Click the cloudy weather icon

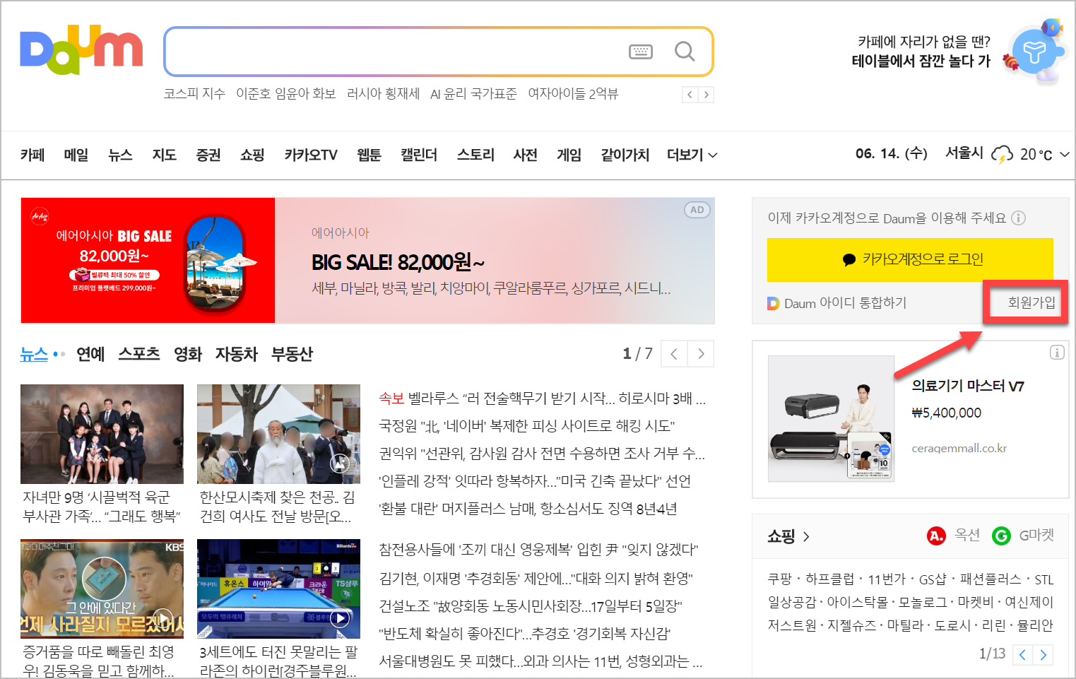tap(1002, 154)
